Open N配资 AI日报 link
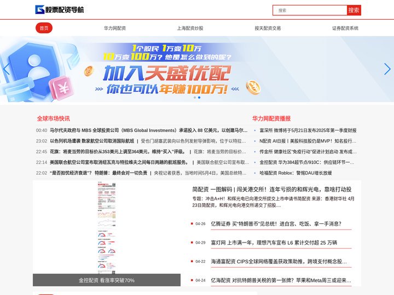 pyautogui.click(x=308, y=141)
